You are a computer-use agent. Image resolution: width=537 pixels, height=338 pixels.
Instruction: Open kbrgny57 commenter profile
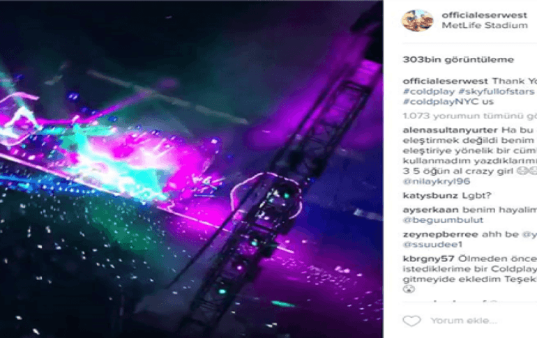click(x=428, y=259)
